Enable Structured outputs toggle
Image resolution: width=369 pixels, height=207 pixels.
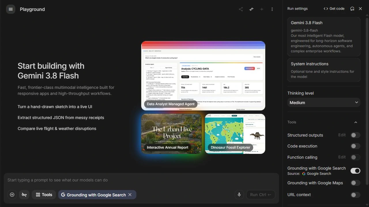(x=355, y=135)
